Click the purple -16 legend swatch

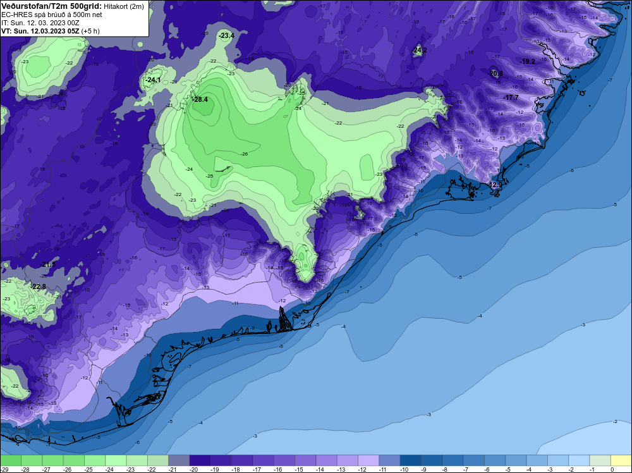[284, 460]
